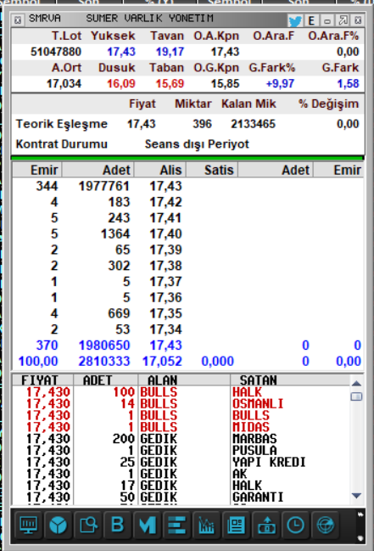Viewport: 374px width, 551px height.
Task: Click the blue total 1980650
Action: tap(104, 345)
